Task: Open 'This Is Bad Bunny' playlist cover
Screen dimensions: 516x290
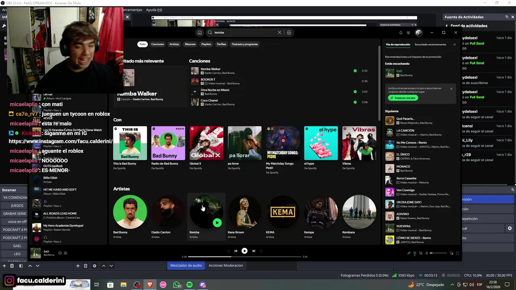Action: click(x=130, y=143)
